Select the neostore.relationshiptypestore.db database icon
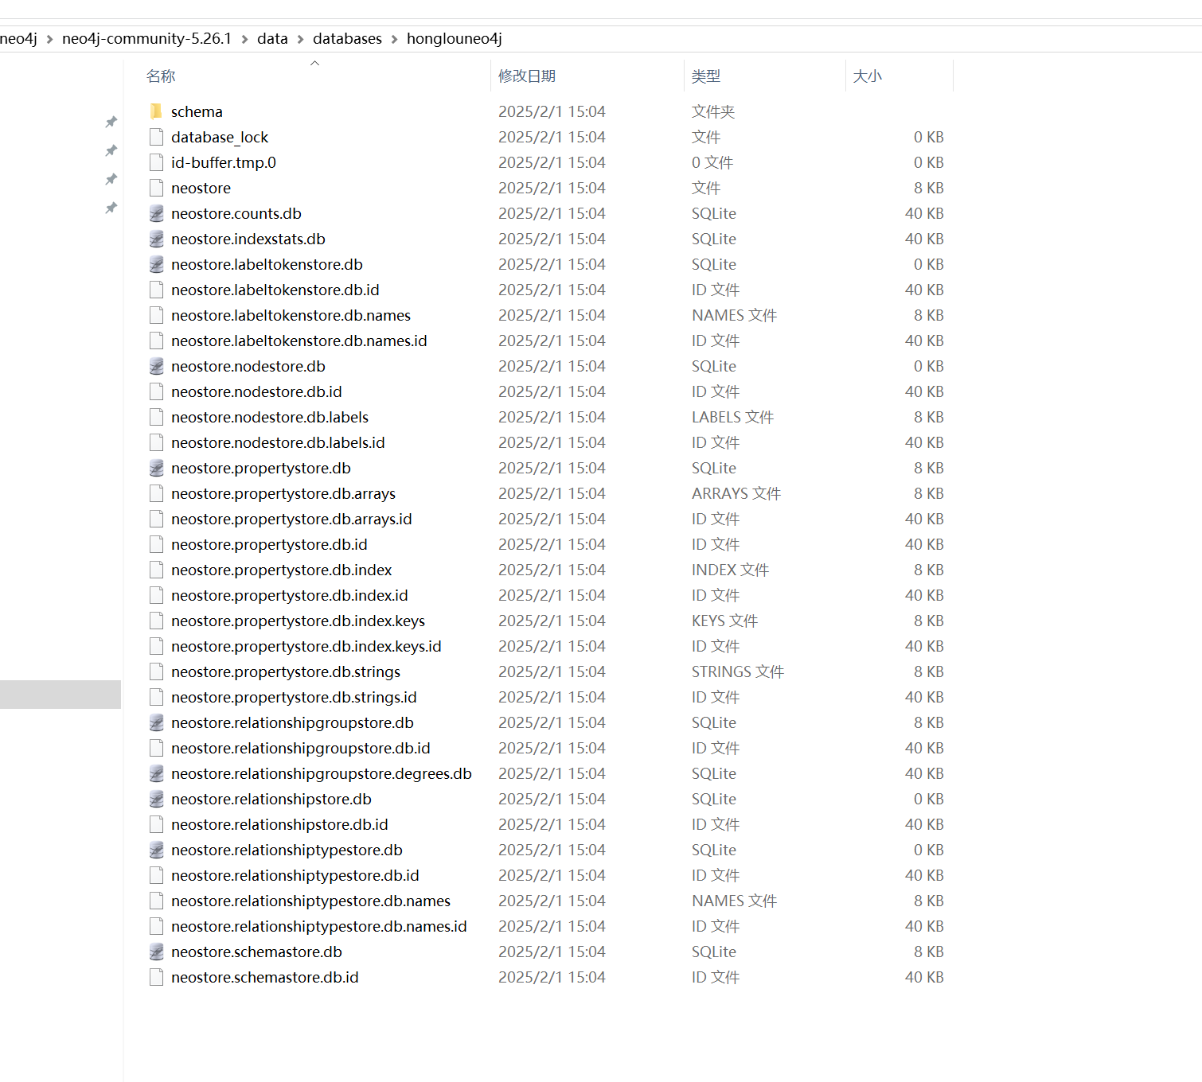 tap(156, 850)
